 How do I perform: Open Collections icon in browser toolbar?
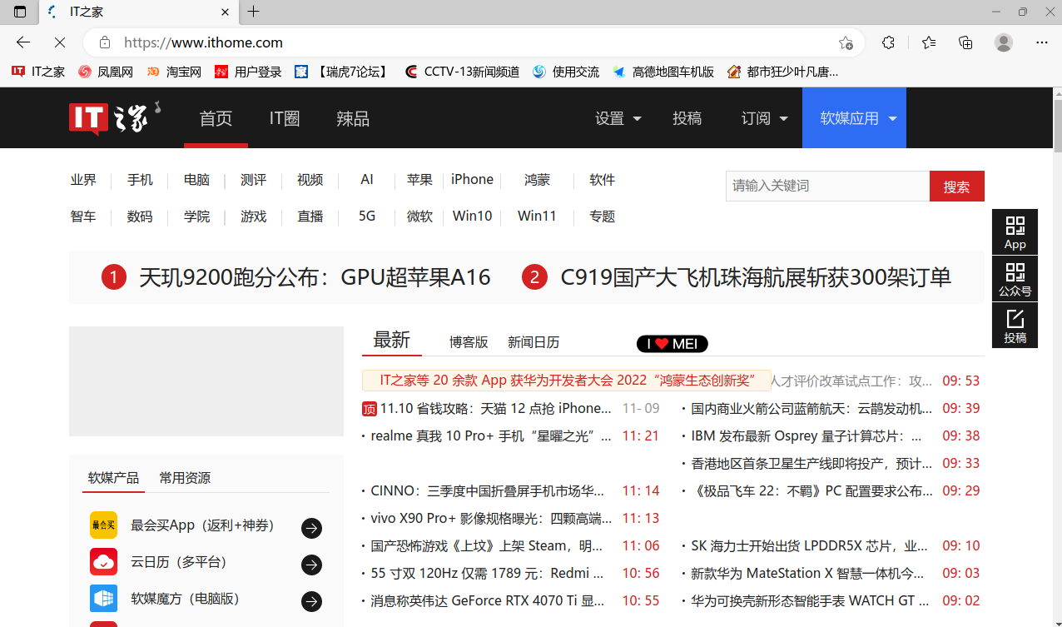(x=965, y=42)
